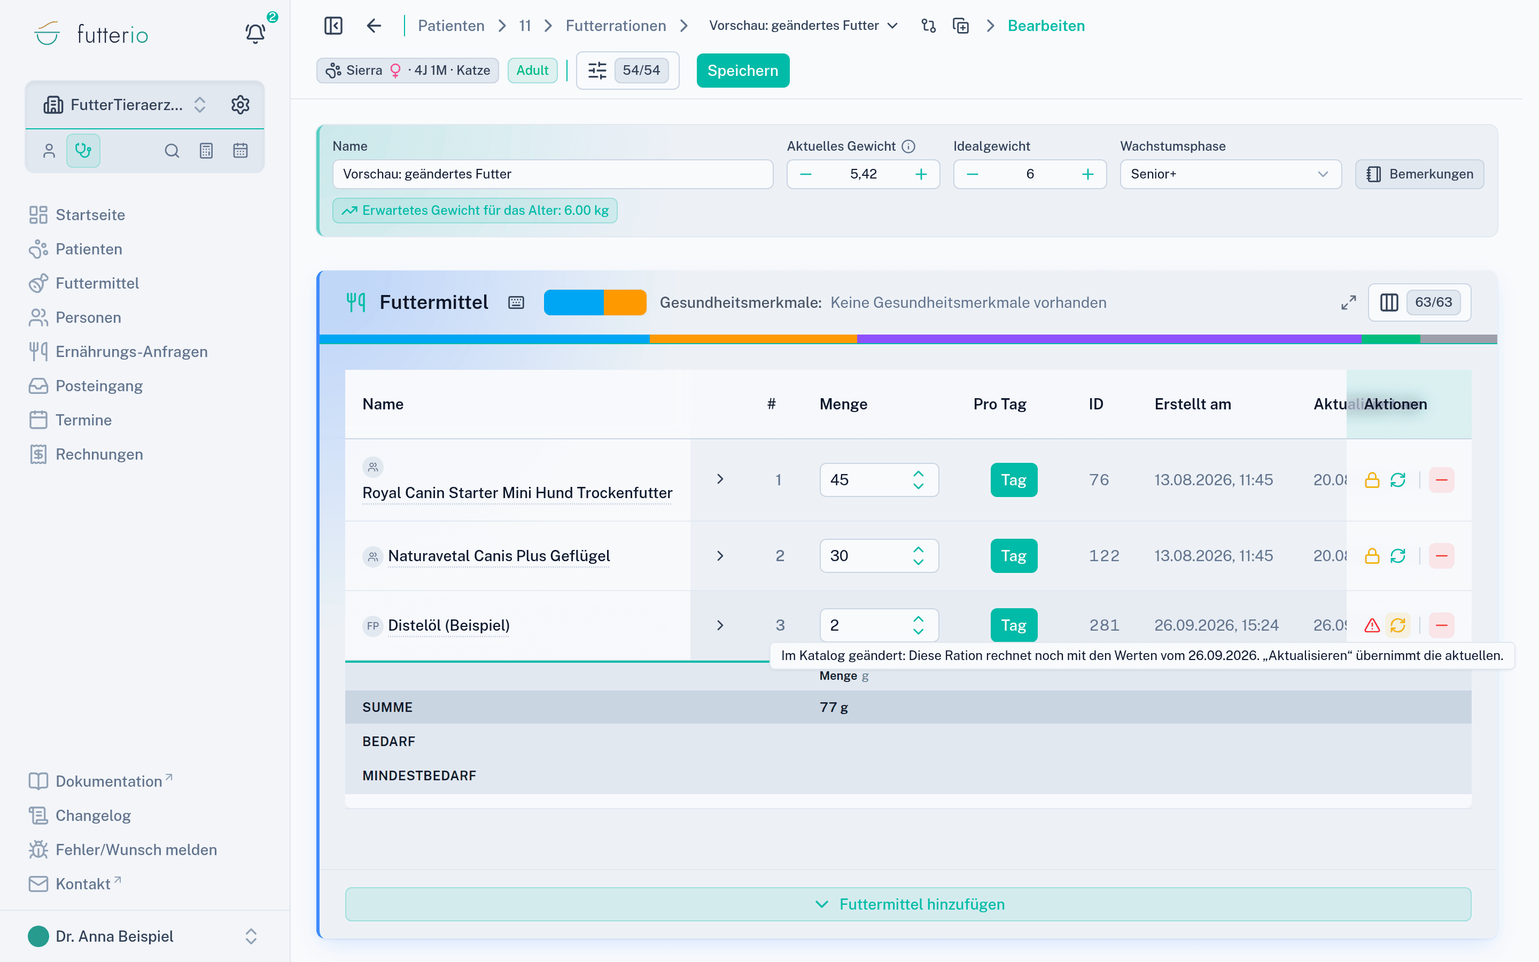Viewport: 1539px width, 962px height.
Task: Switch to person mode icon
Action: (x=49, y=151)
